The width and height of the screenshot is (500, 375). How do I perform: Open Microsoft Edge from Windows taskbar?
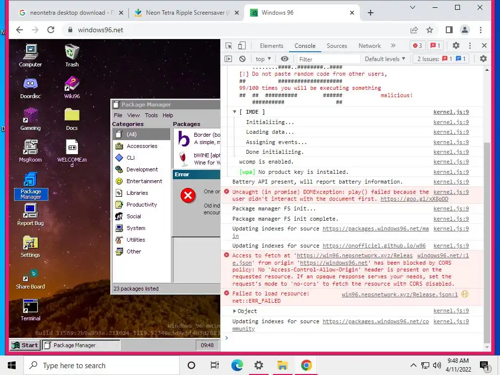[237, 365]
